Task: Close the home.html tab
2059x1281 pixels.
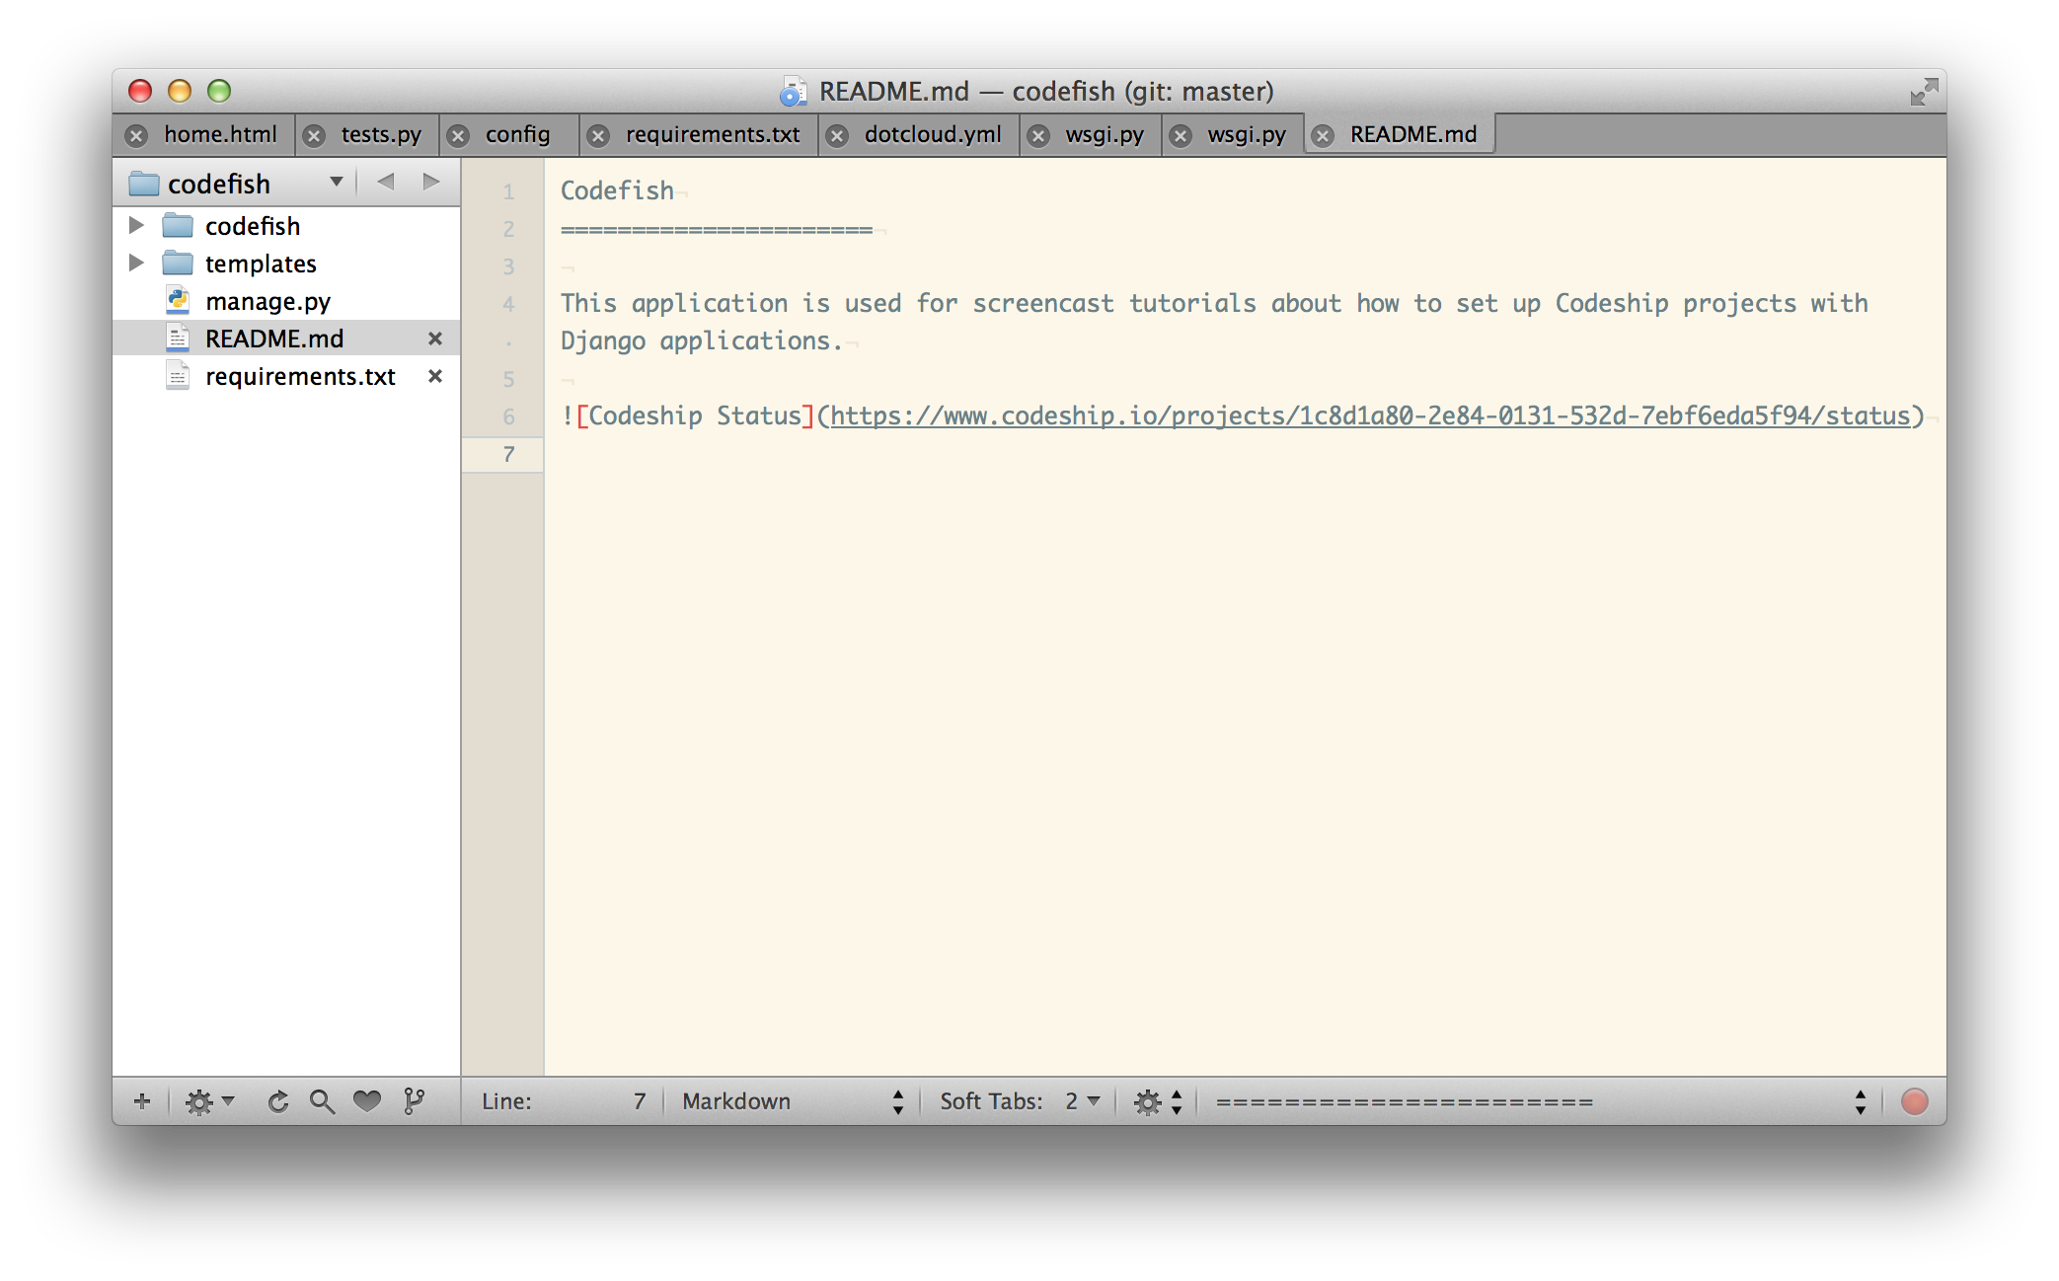Action: tap(137, 136)
